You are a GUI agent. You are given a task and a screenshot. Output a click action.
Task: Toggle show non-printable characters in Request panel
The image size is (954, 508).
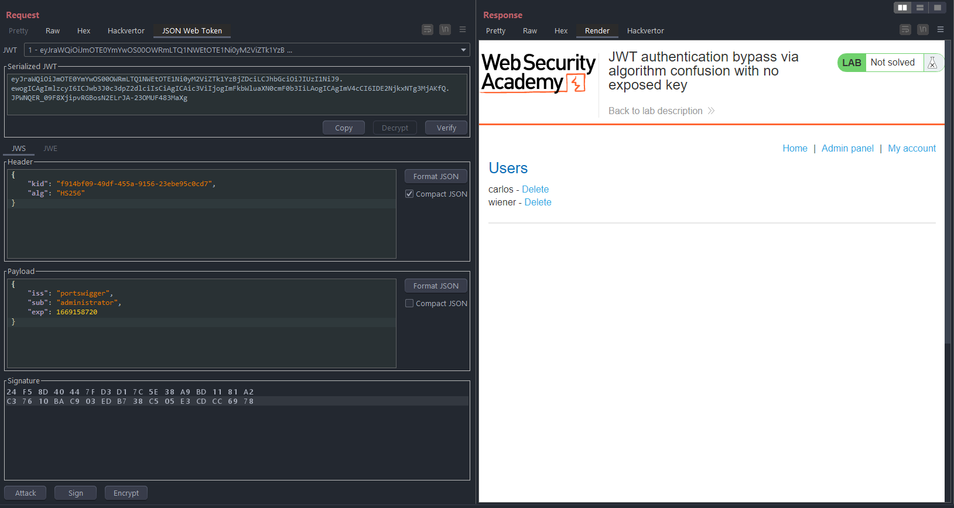point(445,29)
